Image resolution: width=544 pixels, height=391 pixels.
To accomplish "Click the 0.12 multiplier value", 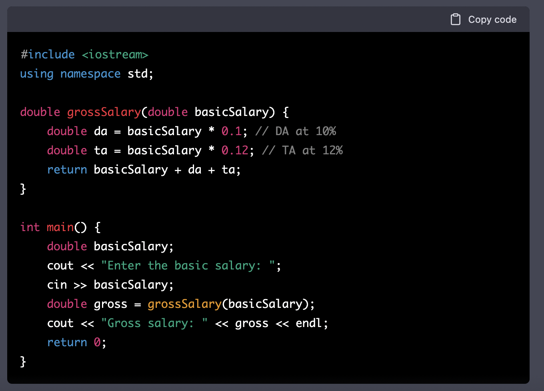I will click(x=235, y=150).
